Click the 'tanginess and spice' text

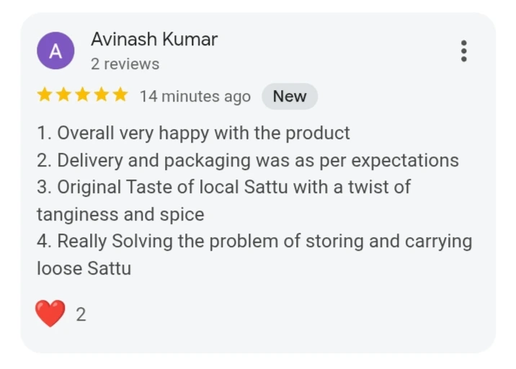tap(120, 214)
